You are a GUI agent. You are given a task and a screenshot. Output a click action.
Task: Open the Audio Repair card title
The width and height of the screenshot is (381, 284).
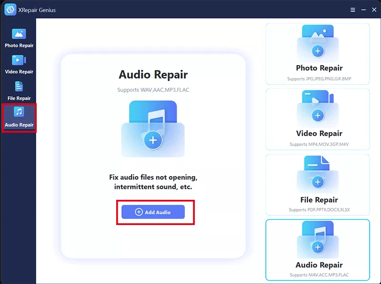click(x=319, y=265)
